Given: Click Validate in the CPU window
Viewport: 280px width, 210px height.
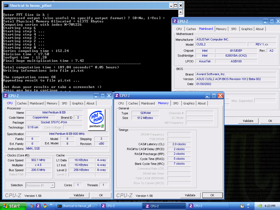Looking at the screenshot, I should [x=79, y=195].
